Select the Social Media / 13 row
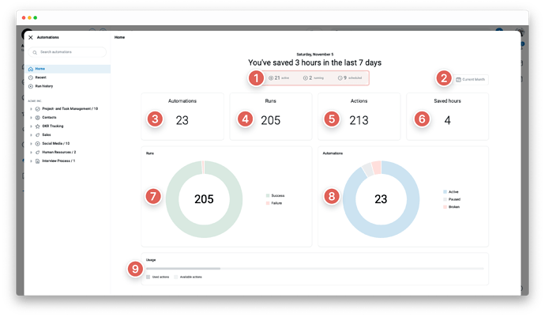Screen dimensions: 545x317 tap(68, 144)
